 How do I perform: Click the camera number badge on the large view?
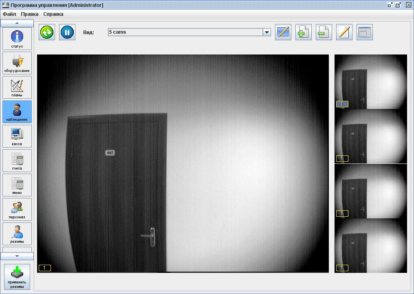click(45, 268)
